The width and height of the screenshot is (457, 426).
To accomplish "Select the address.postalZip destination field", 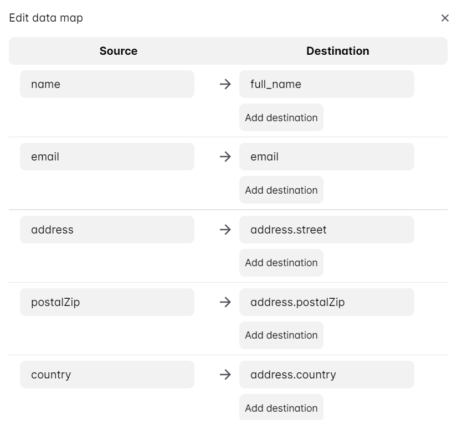I will 326,302.
